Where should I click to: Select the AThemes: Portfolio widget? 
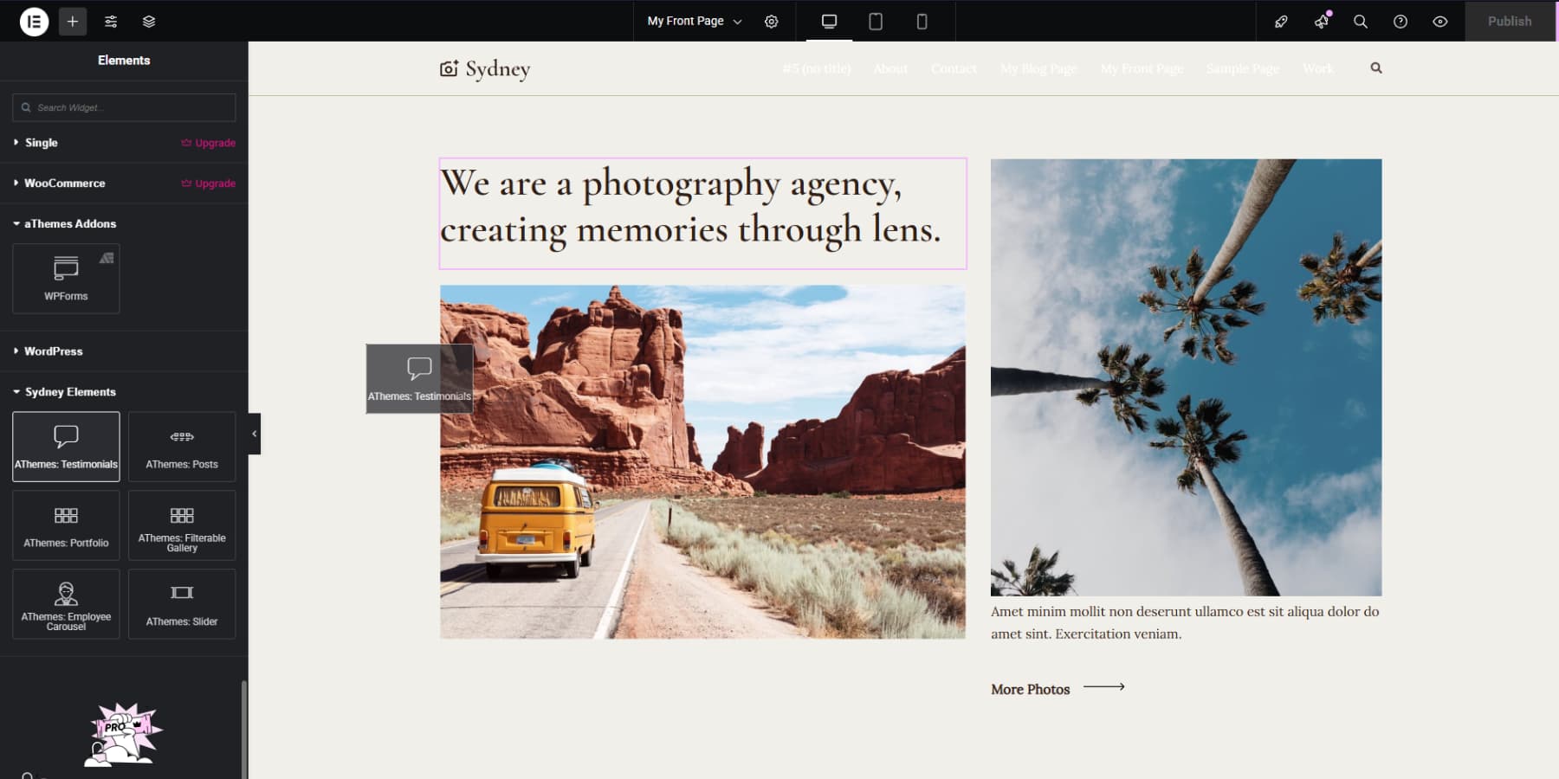tap(66, 525)
